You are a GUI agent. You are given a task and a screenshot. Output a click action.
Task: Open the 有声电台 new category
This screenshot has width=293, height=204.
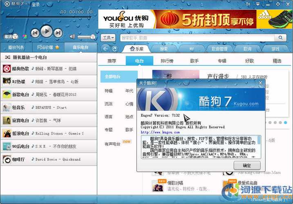tap(112, 144)
